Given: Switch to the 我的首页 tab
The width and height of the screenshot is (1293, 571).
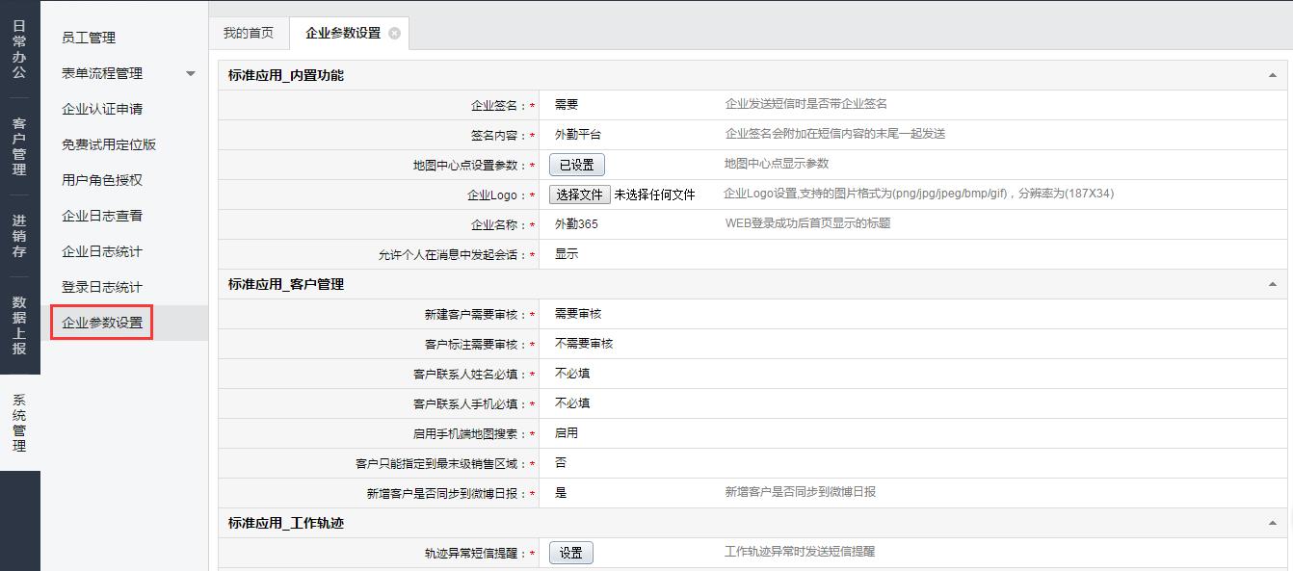Looking at the screenshot, I should (x=249, y=33).
